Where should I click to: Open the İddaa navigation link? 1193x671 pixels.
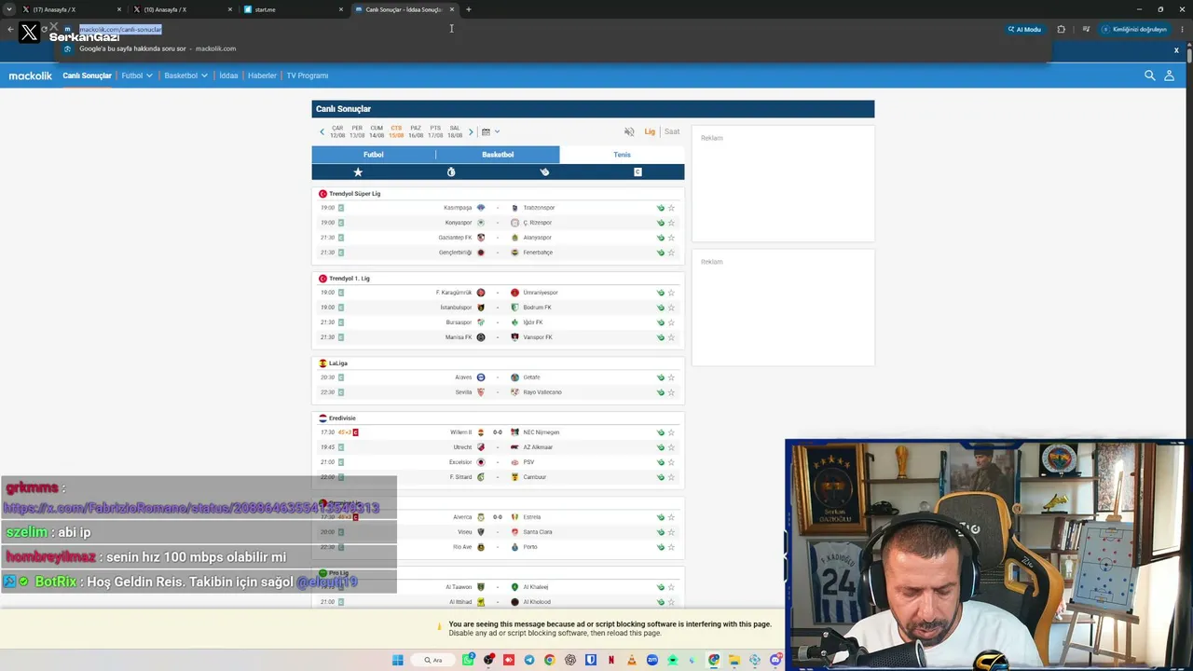[x=228, y=75]
